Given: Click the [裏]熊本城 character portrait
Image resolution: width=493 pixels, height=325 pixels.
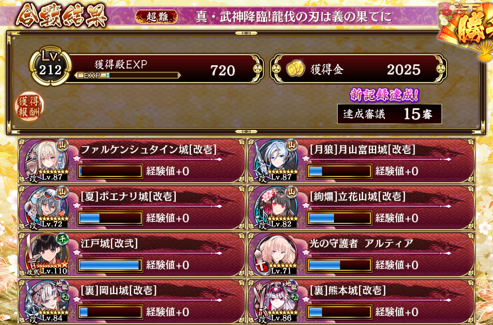Looking at the screenshot, I should (277, 301).
